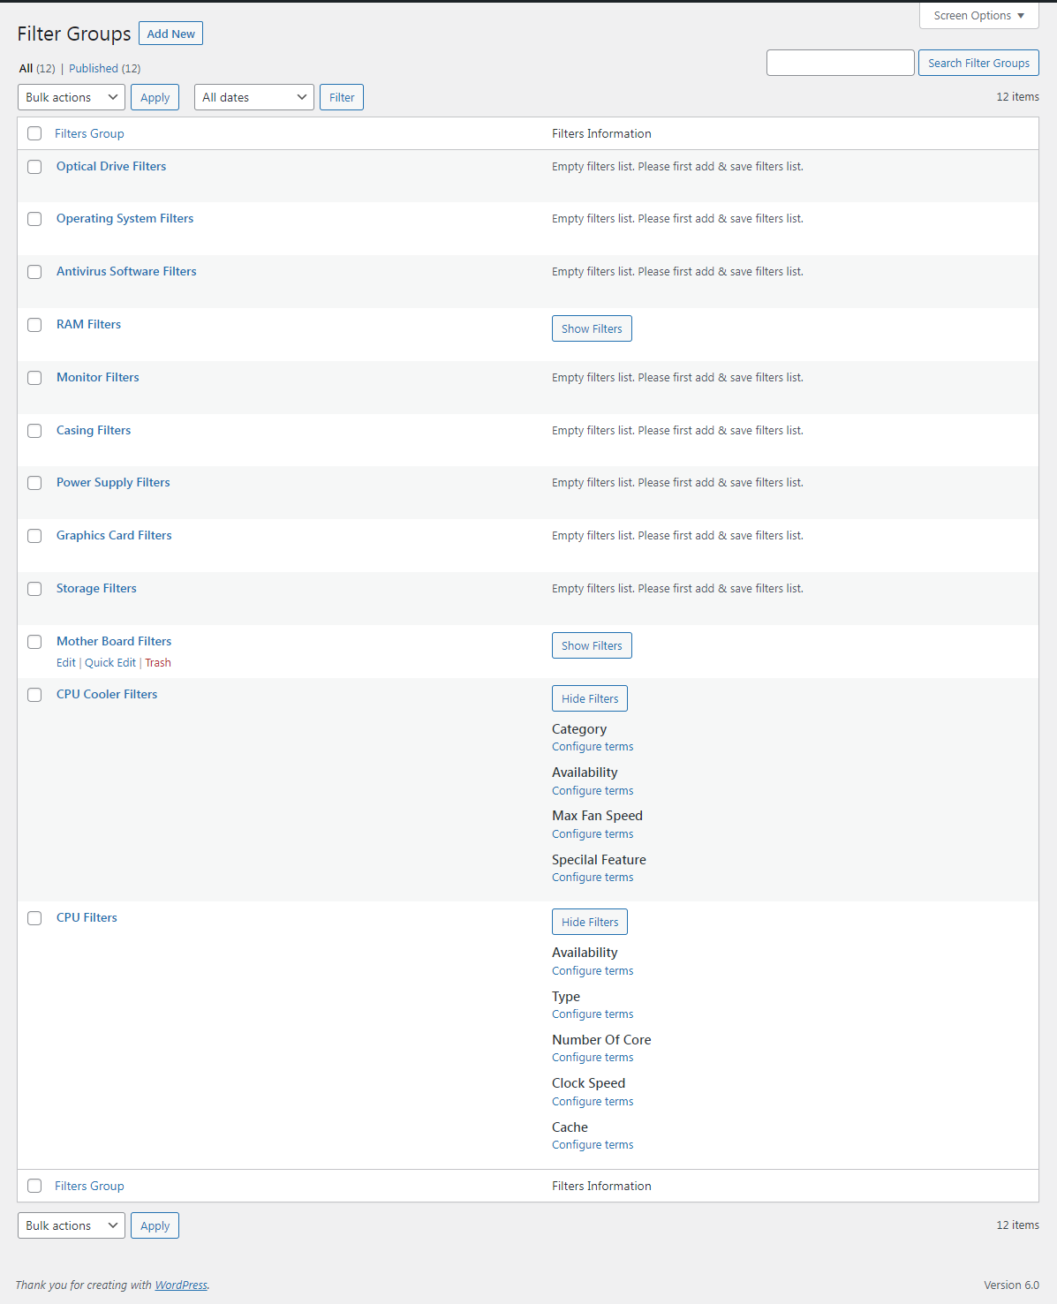Open Mother Board Filters group

point(114,641)
